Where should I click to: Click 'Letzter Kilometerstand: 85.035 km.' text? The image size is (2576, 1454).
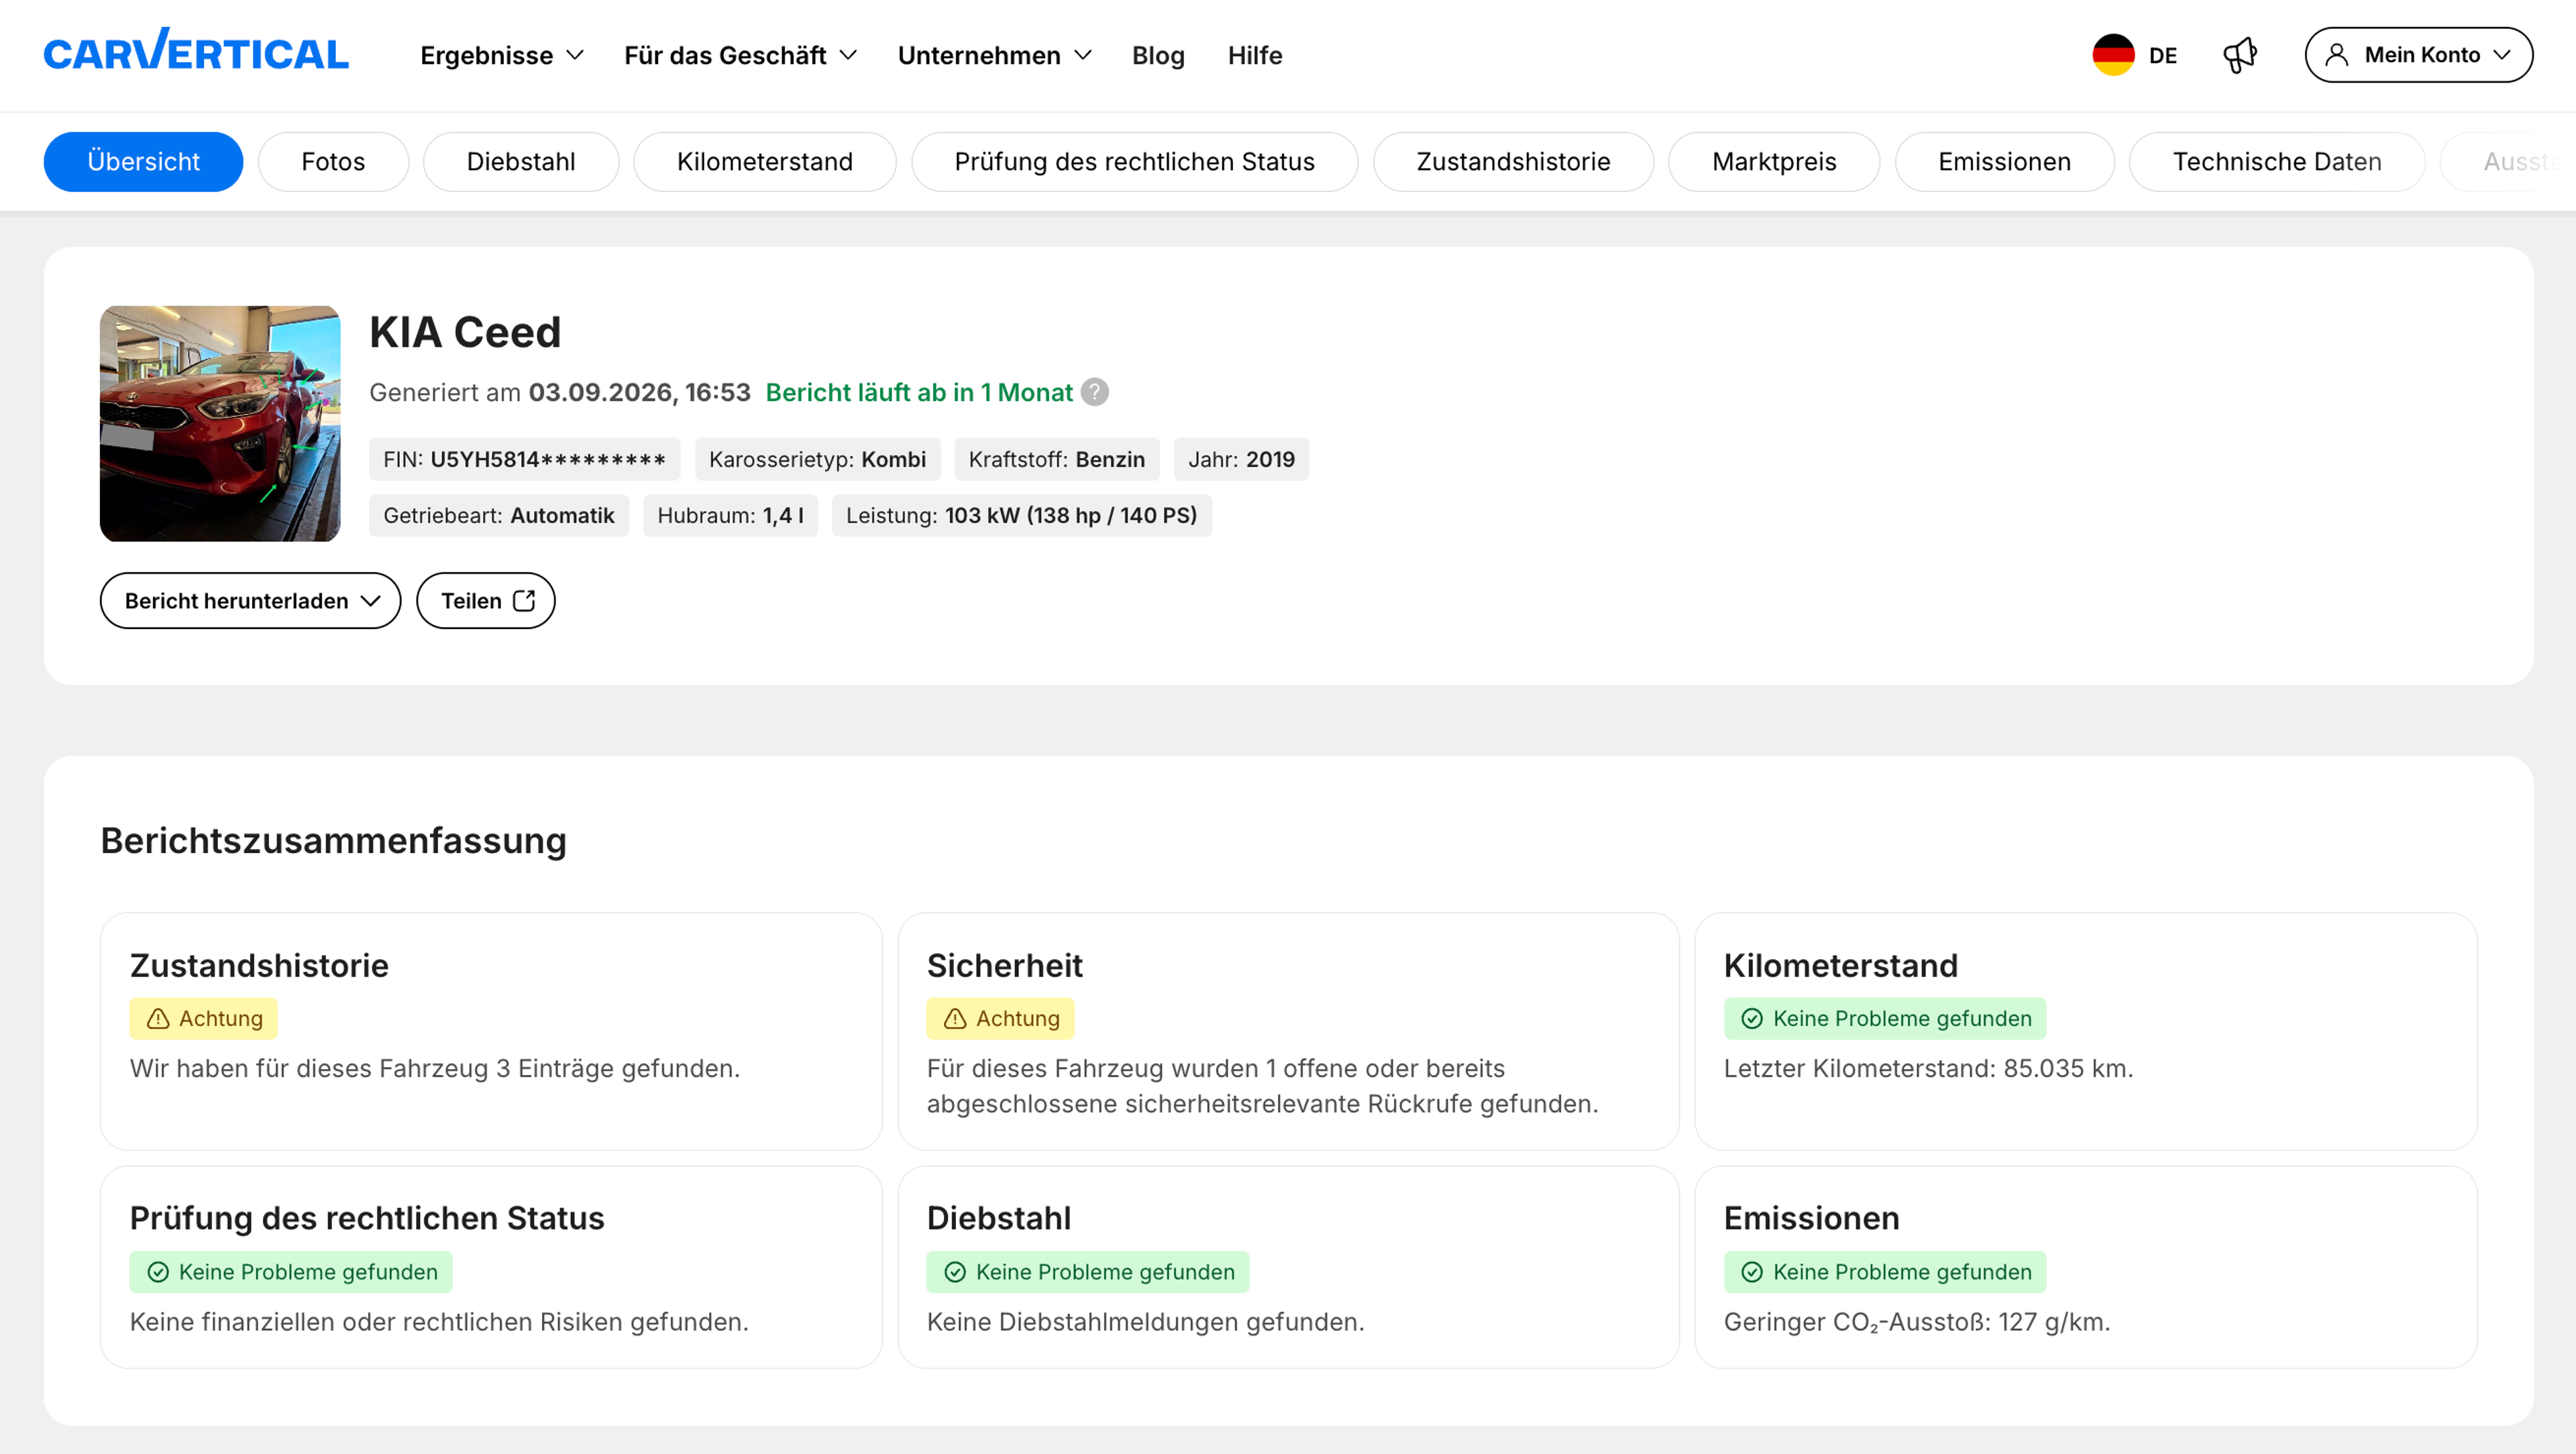pyautogui.click(x=1929, y=1068)
